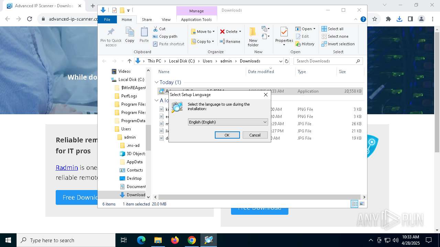The image size is (440, 247).
Task: Click the Cut scissors command
Action: [159, 29]
